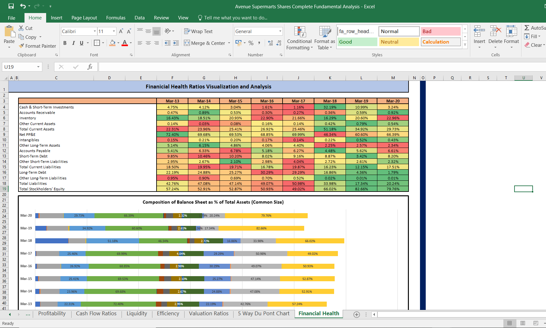Decrease font size with the small A icon

pos(129,31)
